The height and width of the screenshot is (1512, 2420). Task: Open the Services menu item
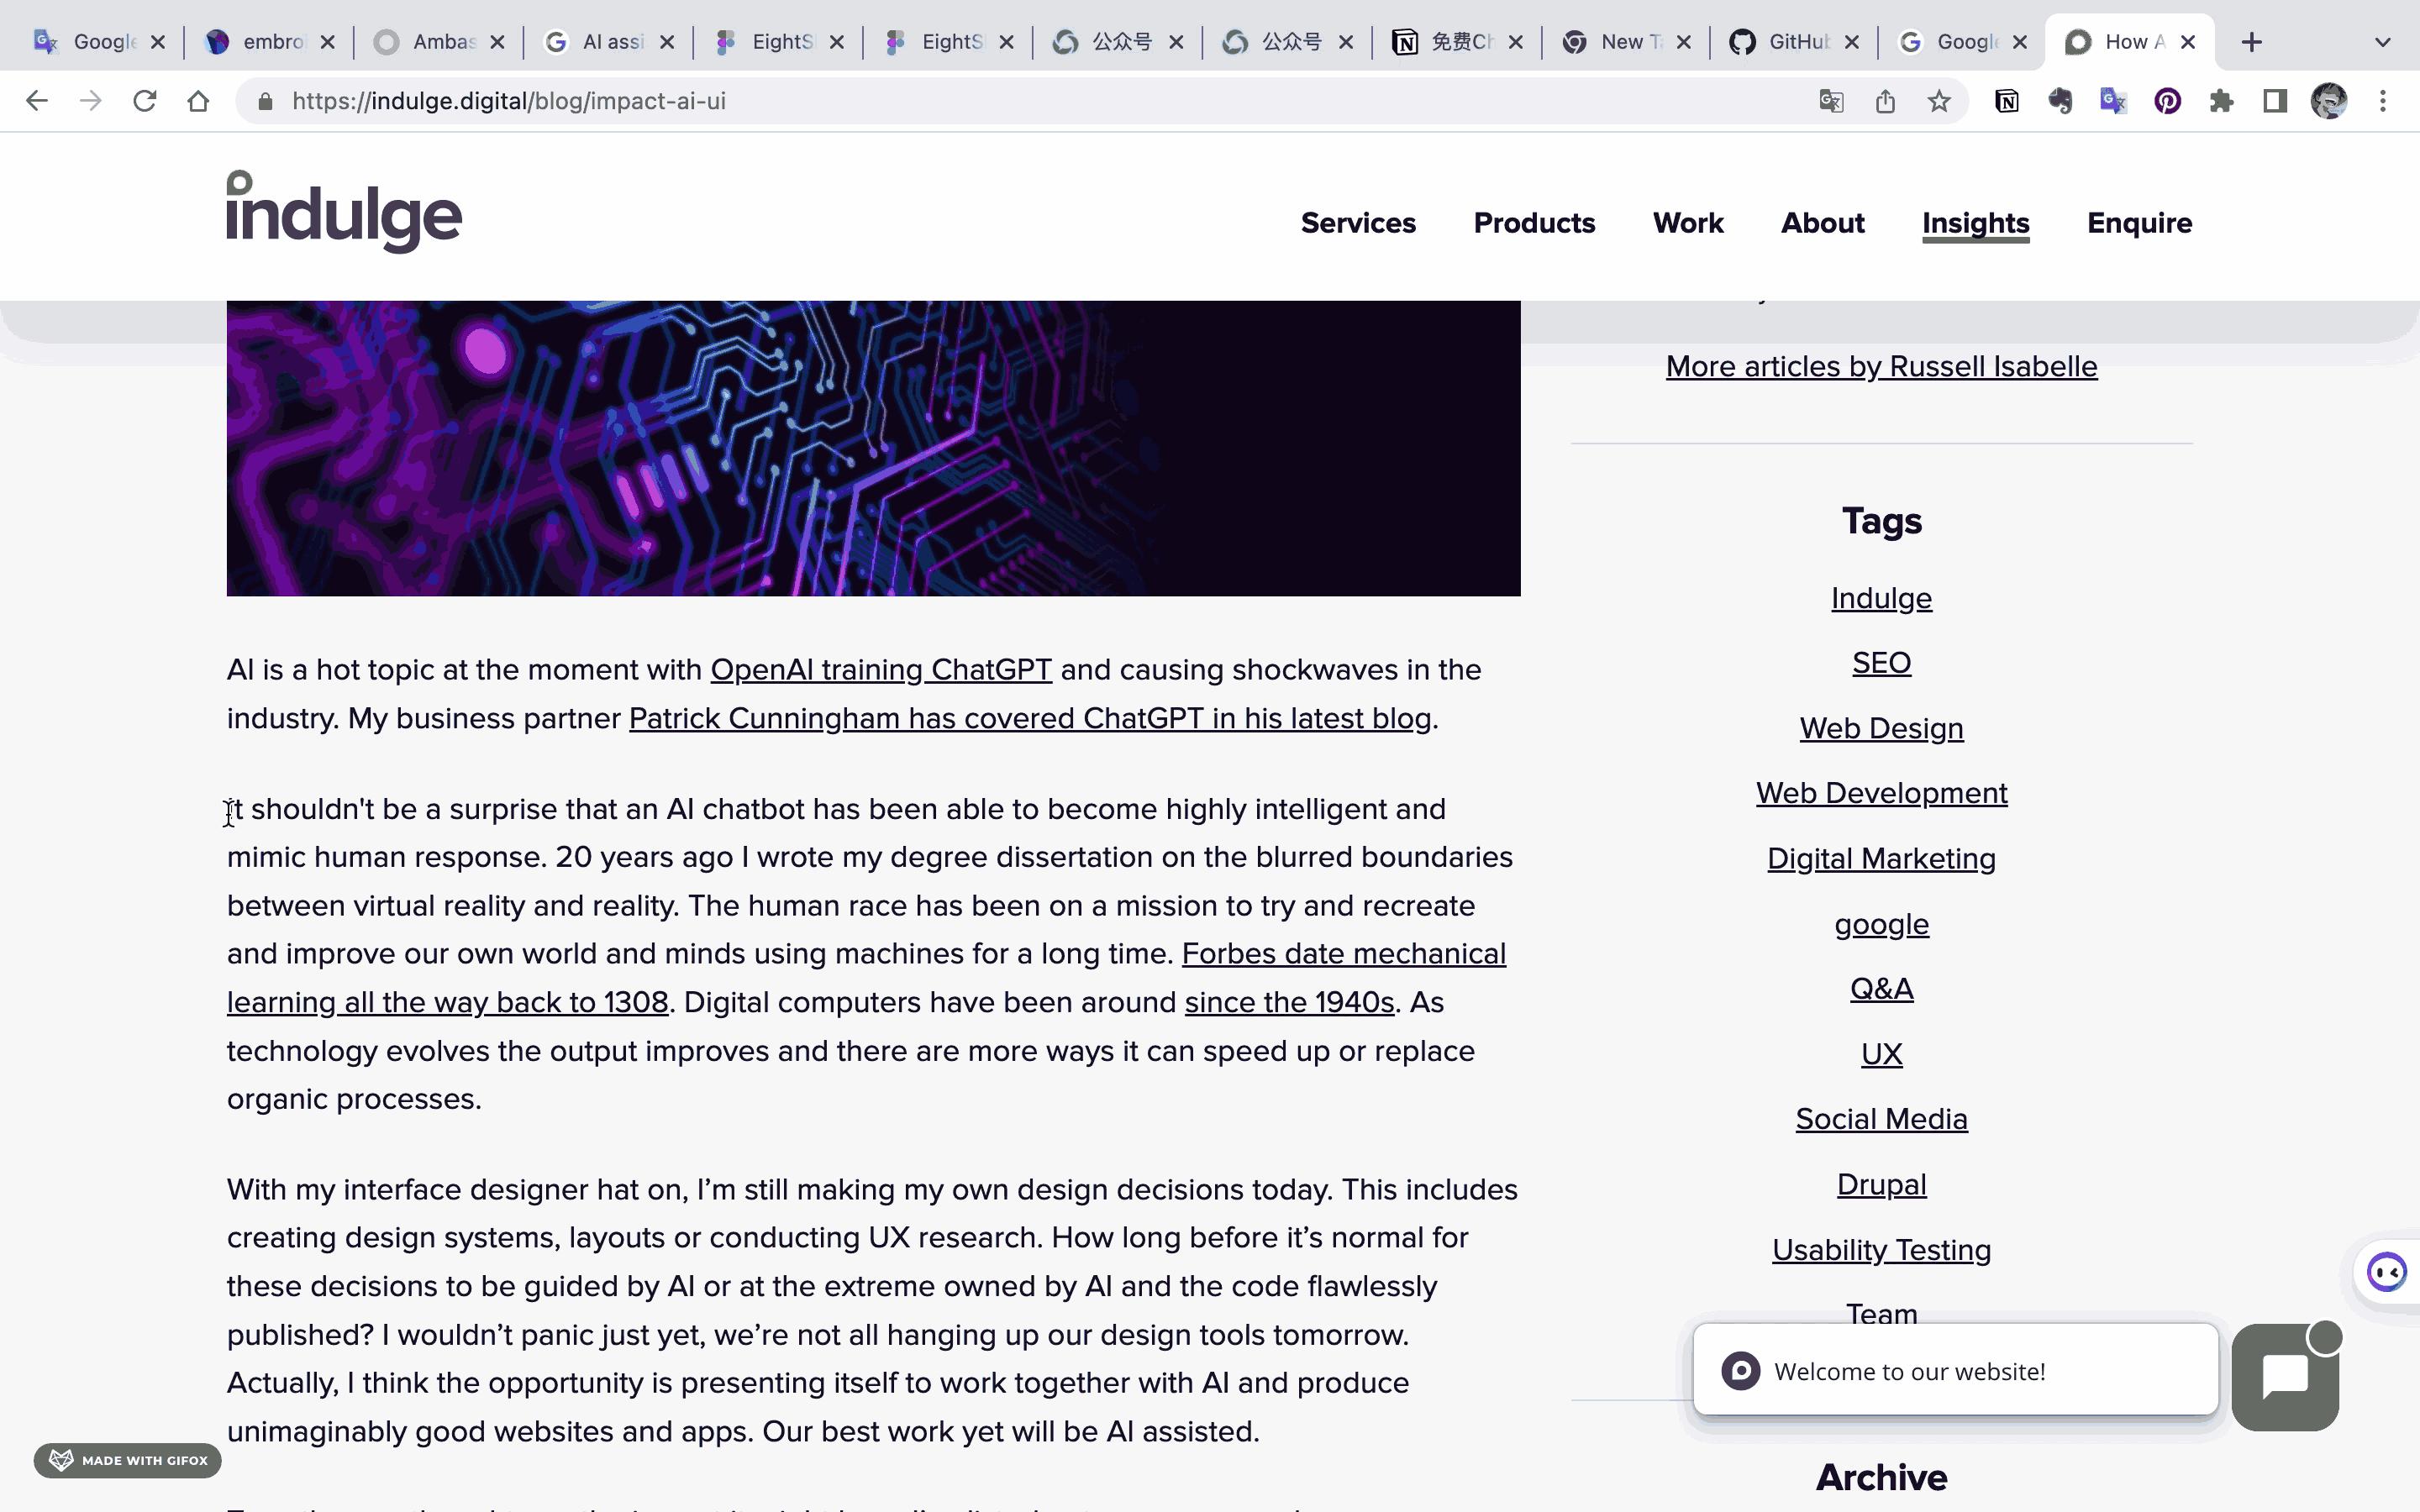[1357, 223]
